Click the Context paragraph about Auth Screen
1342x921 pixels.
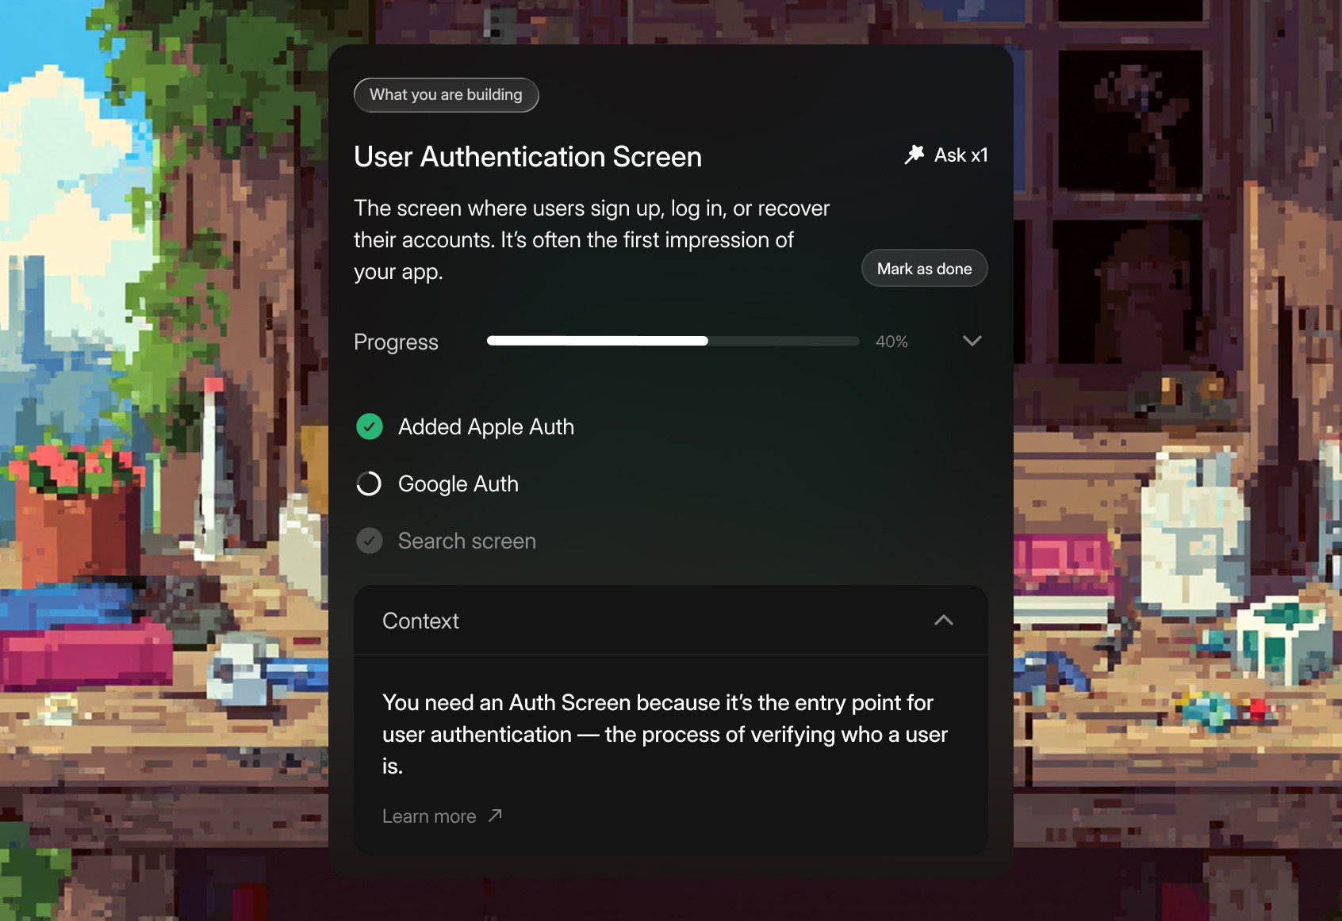665,735
